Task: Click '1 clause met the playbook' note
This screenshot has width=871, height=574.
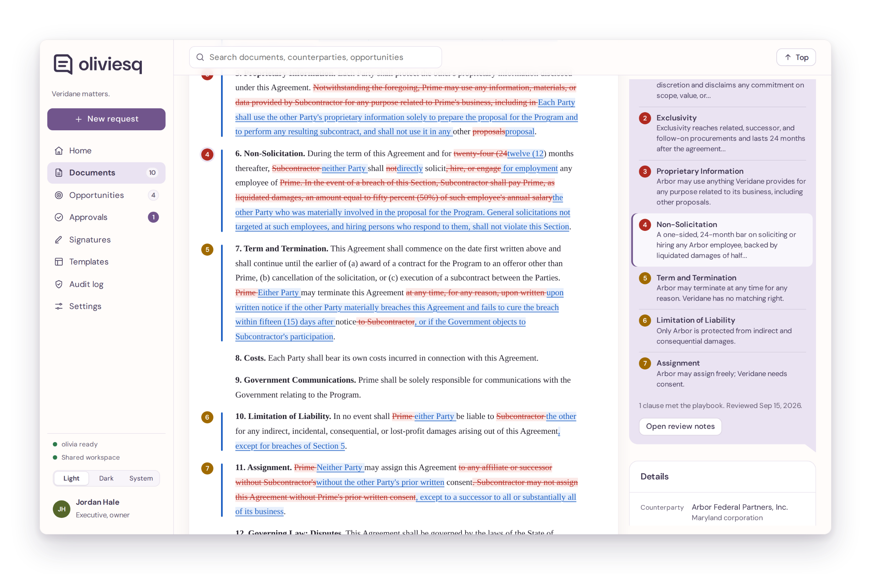Action: coord(720,406)
